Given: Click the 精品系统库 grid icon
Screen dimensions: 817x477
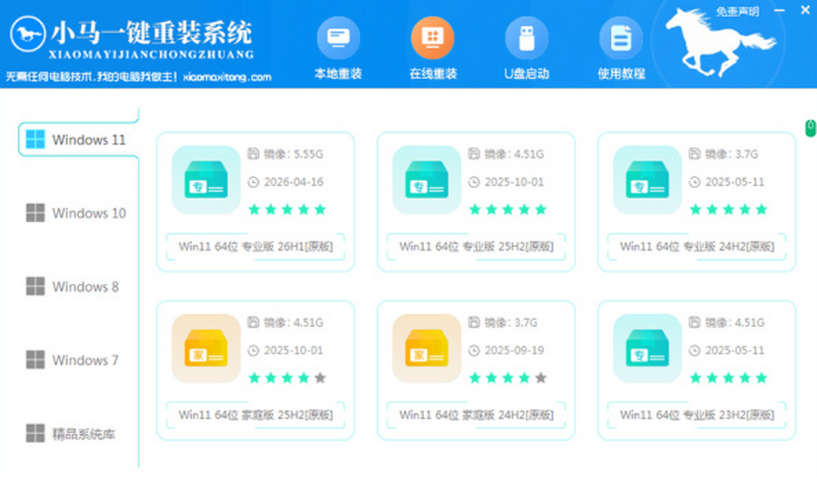Looking at the screenshot, I should click(35, 433).
